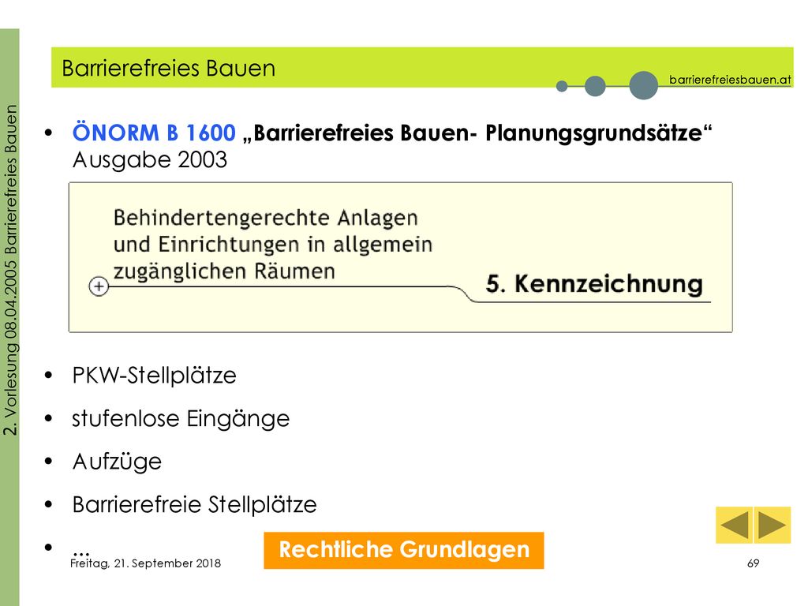808x606 pixels.
Task: Select the 5. Kennzeichnung node
Action: [x=594, y=284]
